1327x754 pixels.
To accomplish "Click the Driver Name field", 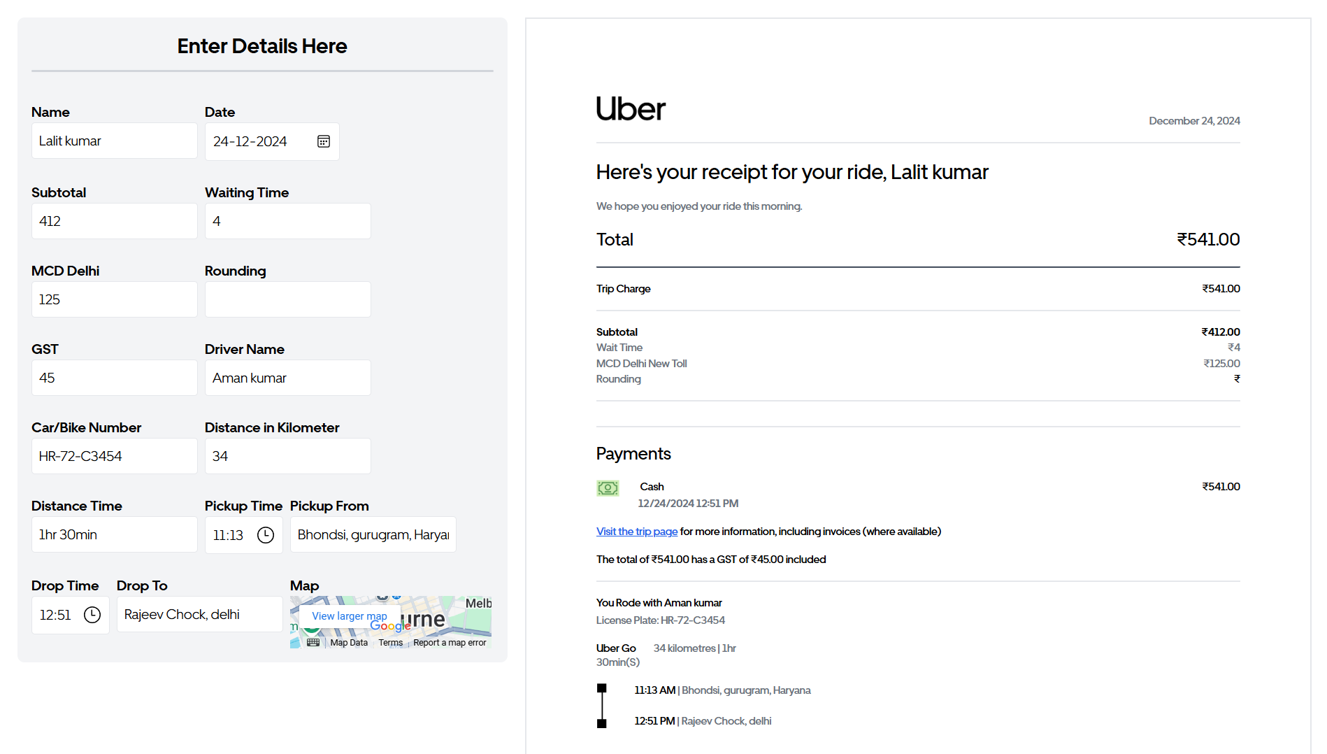I will click(x=287, y=378).
